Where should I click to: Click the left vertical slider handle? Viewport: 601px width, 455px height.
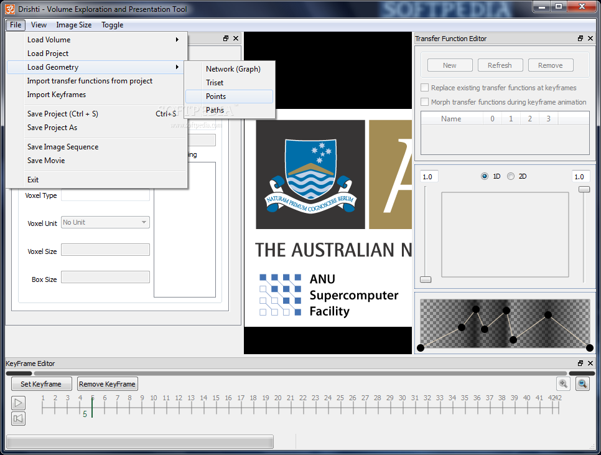(x=426, y=279)
